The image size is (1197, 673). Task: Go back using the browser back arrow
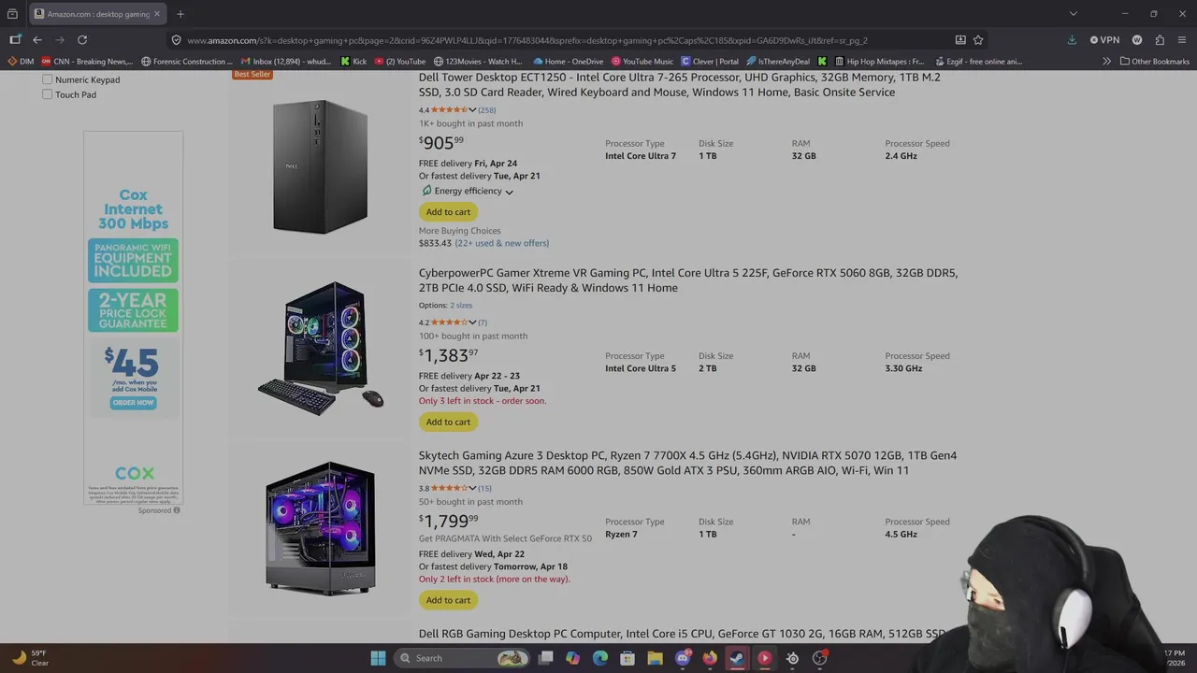(37, 40)
